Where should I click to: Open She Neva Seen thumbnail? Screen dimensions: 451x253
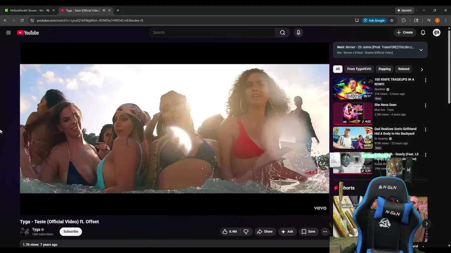(353, 113)
